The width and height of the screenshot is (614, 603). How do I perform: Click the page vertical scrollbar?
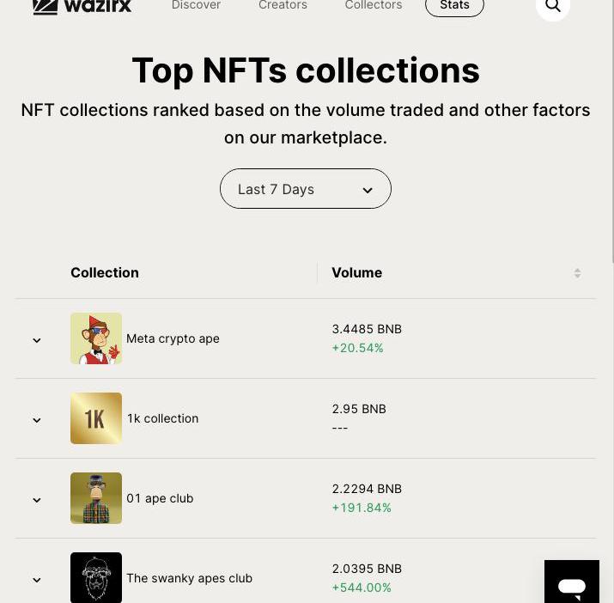click(x=611, y=129)
